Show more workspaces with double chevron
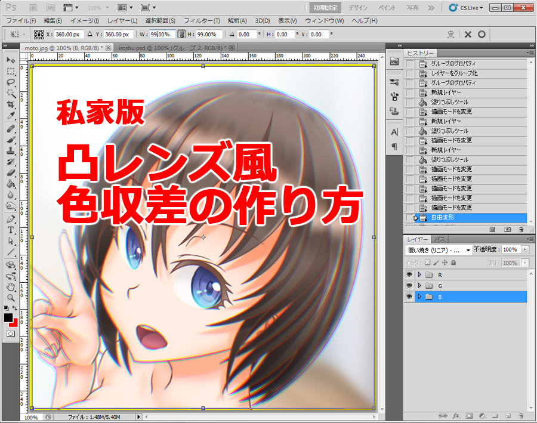Viewport: 537px width, 423px height. pyautogui.click(x=431, y=8)
